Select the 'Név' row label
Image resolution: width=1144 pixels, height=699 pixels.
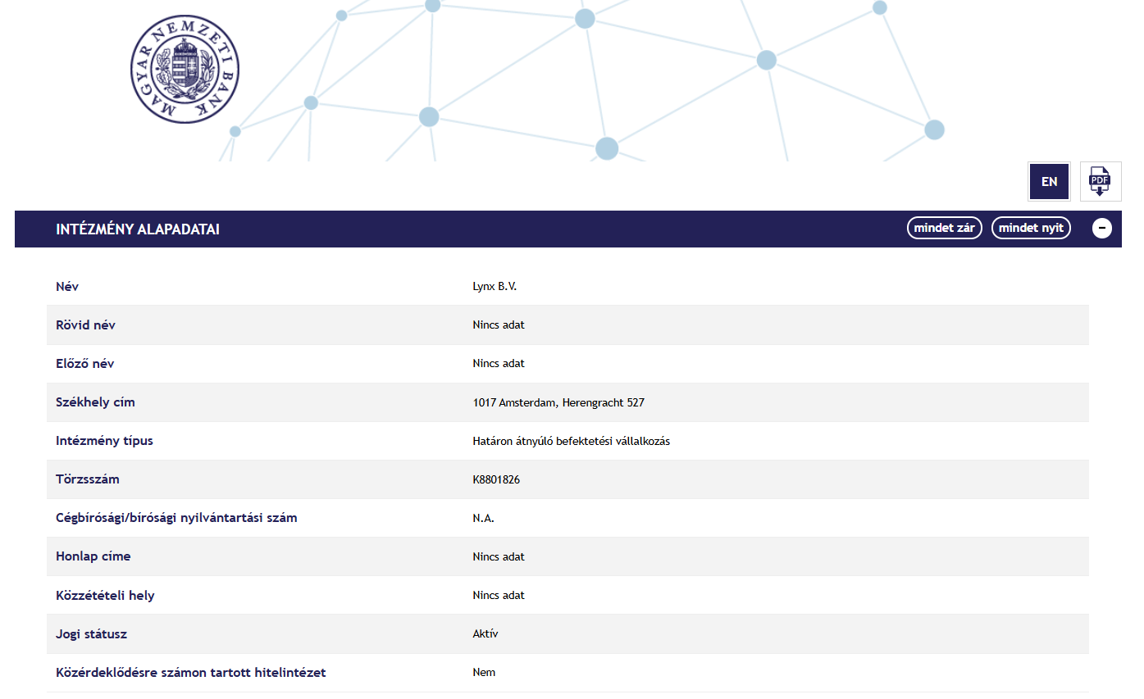[67, 287]
